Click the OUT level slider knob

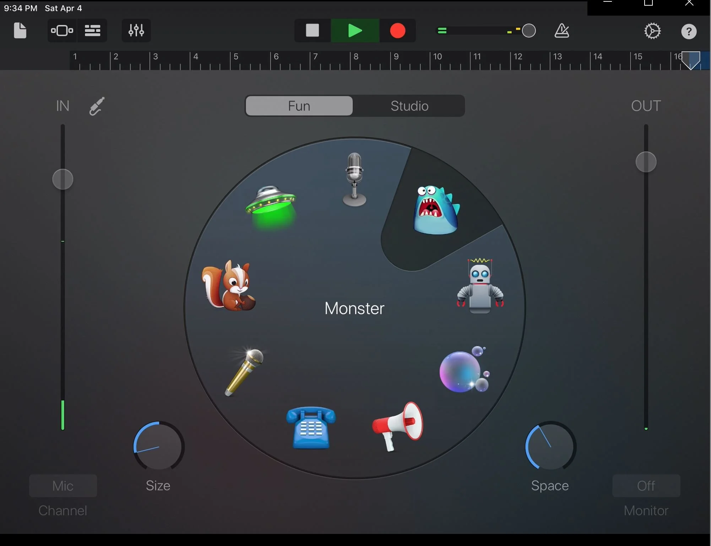tap(646, 162)
